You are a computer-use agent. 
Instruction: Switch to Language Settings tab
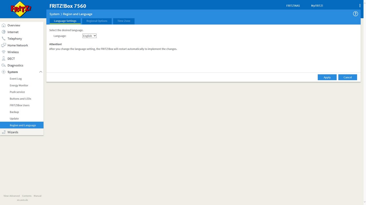(65, 21)
